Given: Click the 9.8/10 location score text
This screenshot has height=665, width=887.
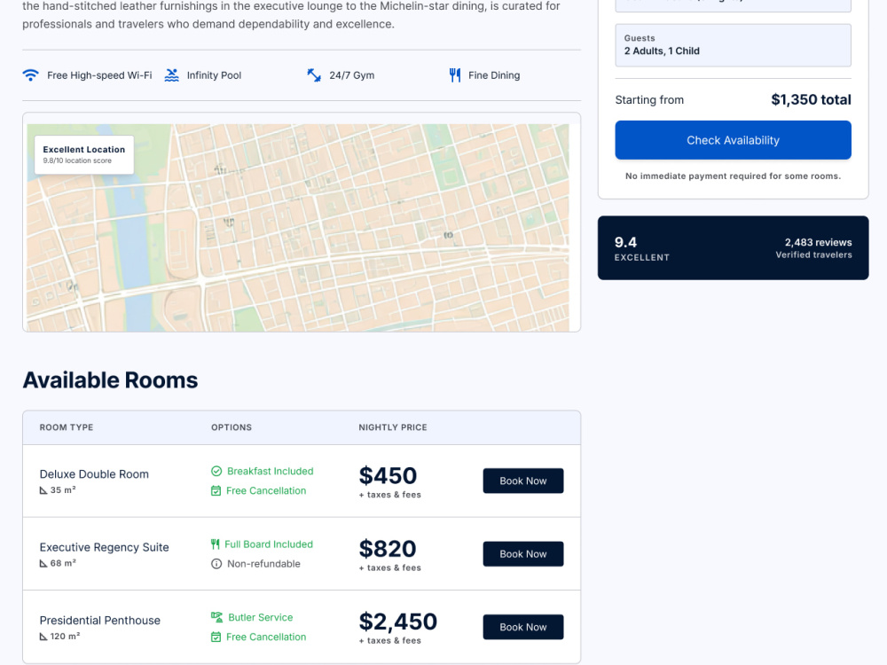Looking at the screenshot, I should (x=77, y=160).
